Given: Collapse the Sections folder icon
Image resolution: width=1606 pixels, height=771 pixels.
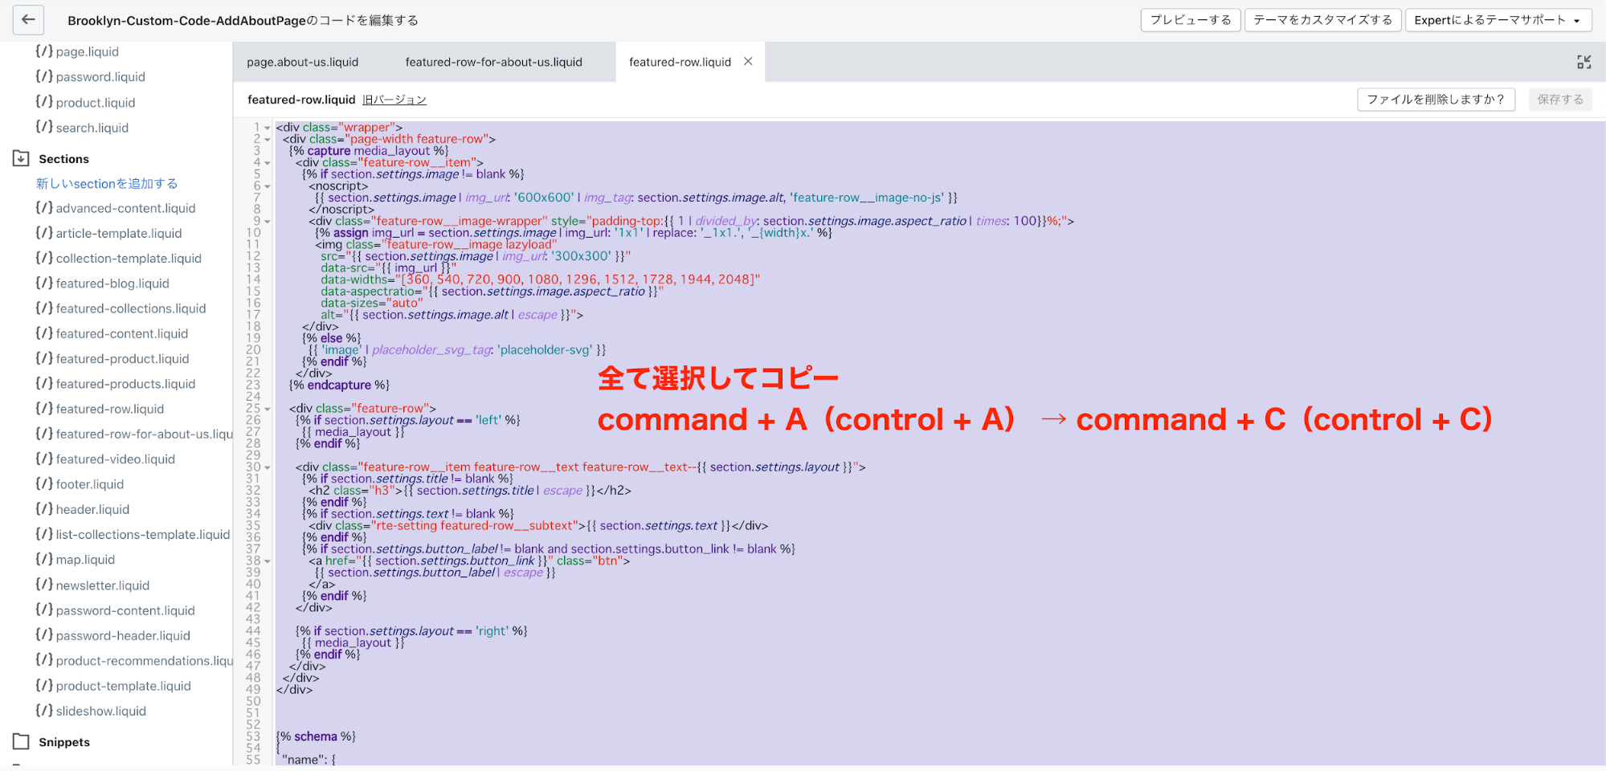Looking at the screenshot, I should click(21, 159).
